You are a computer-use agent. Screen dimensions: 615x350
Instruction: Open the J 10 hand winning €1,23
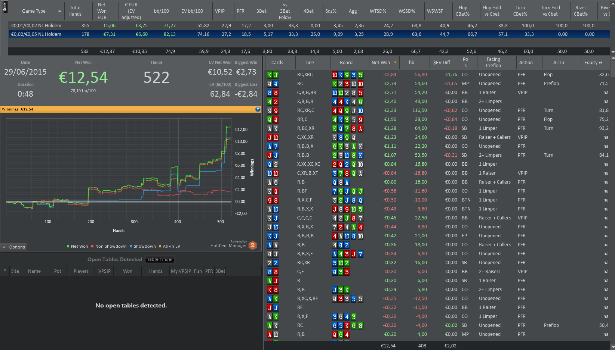pyautogui.click(x=437, y=137)
